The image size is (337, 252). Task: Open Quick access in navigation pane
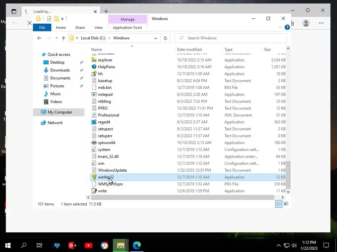[x=59, y=54]
